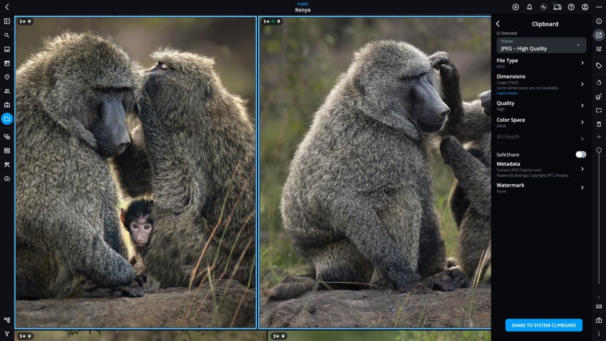The height and width of the screenshot is (341, 606).
Task: Open the search view in left sidebar
Action: coord(7,35)
